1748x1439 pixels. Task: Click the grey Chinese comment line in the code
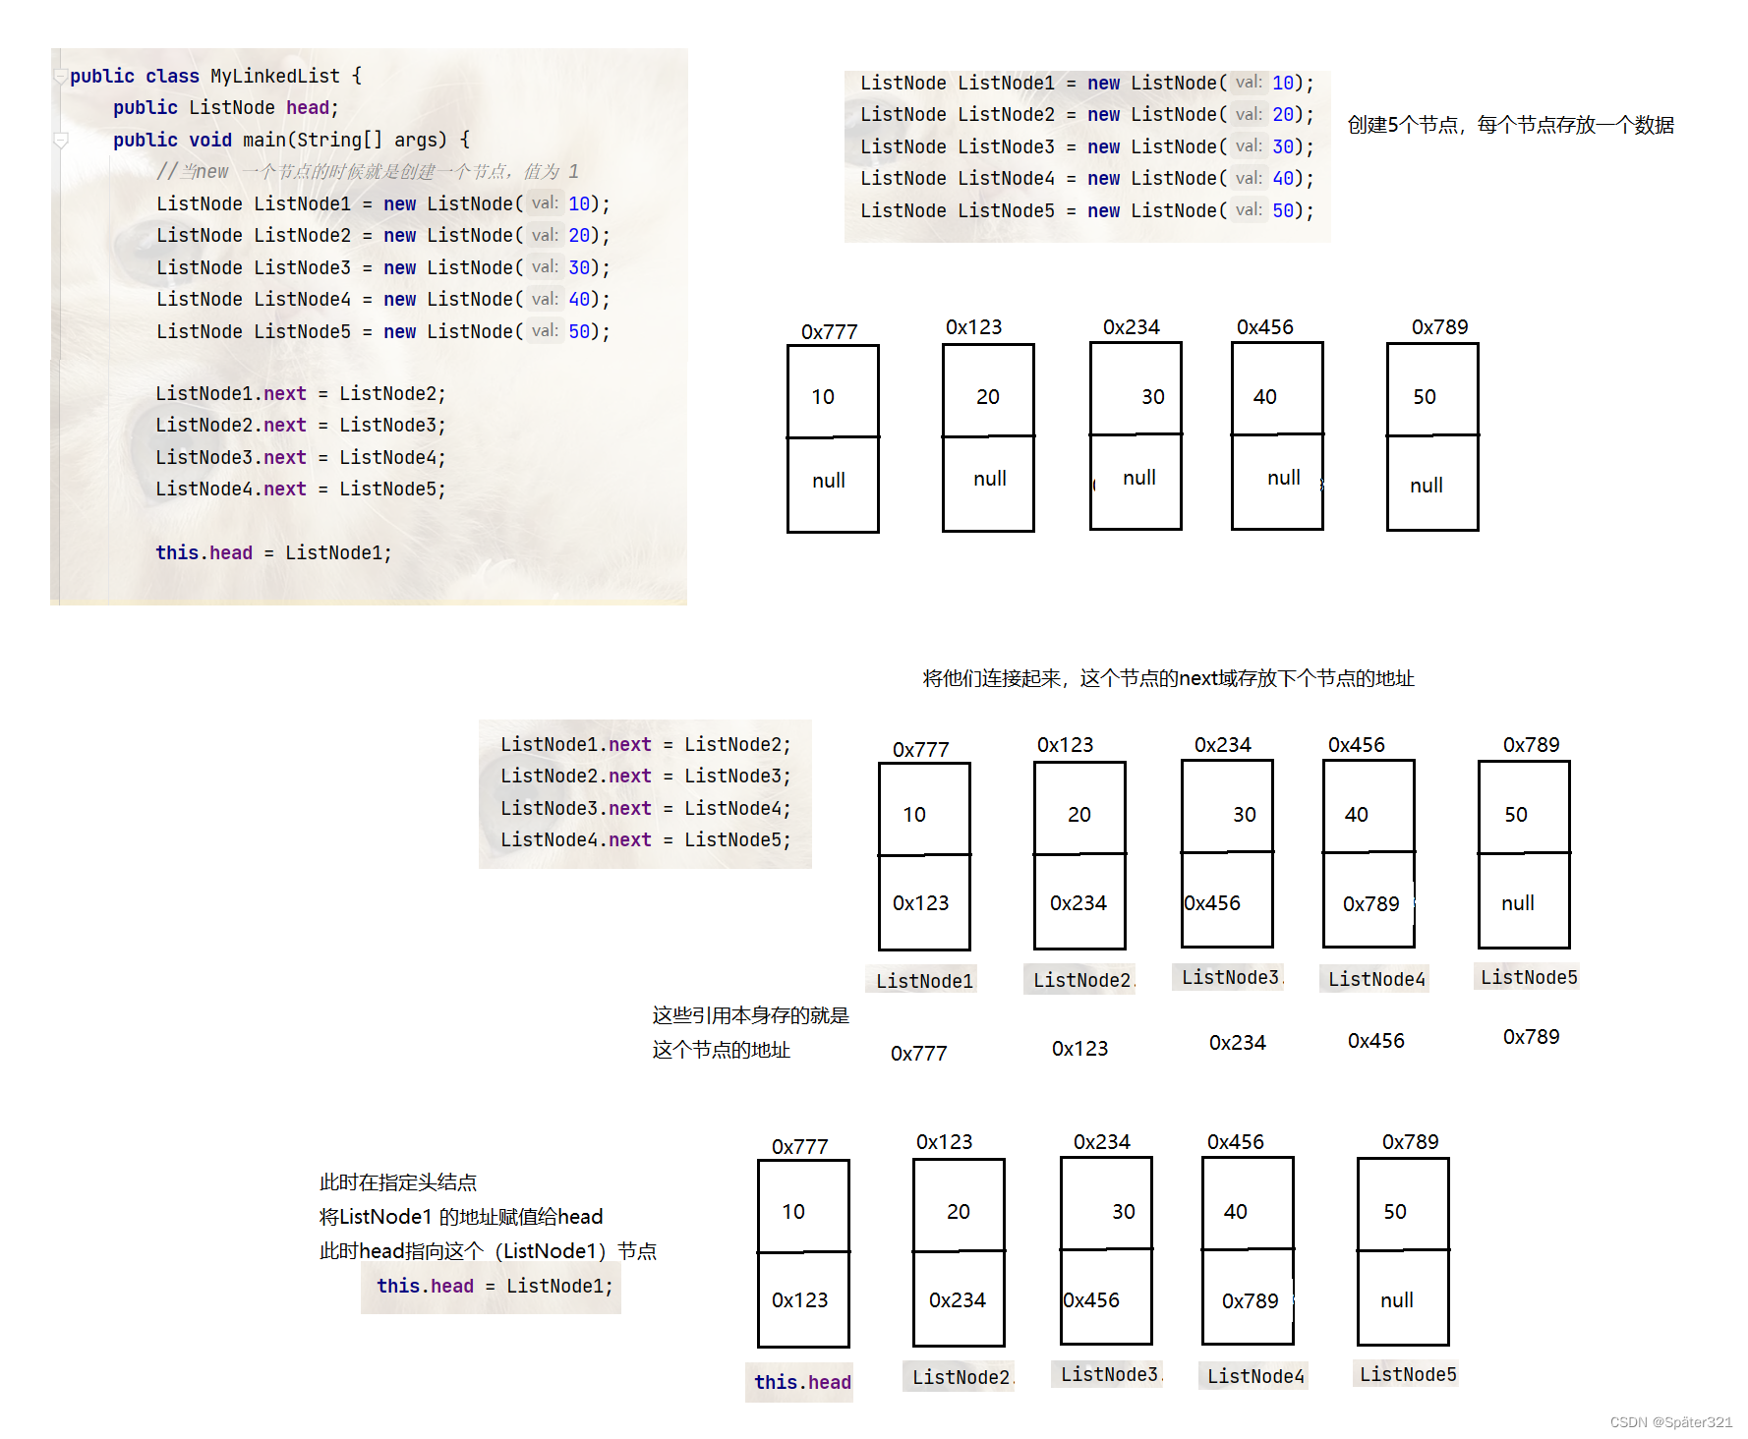coord(368,172)
